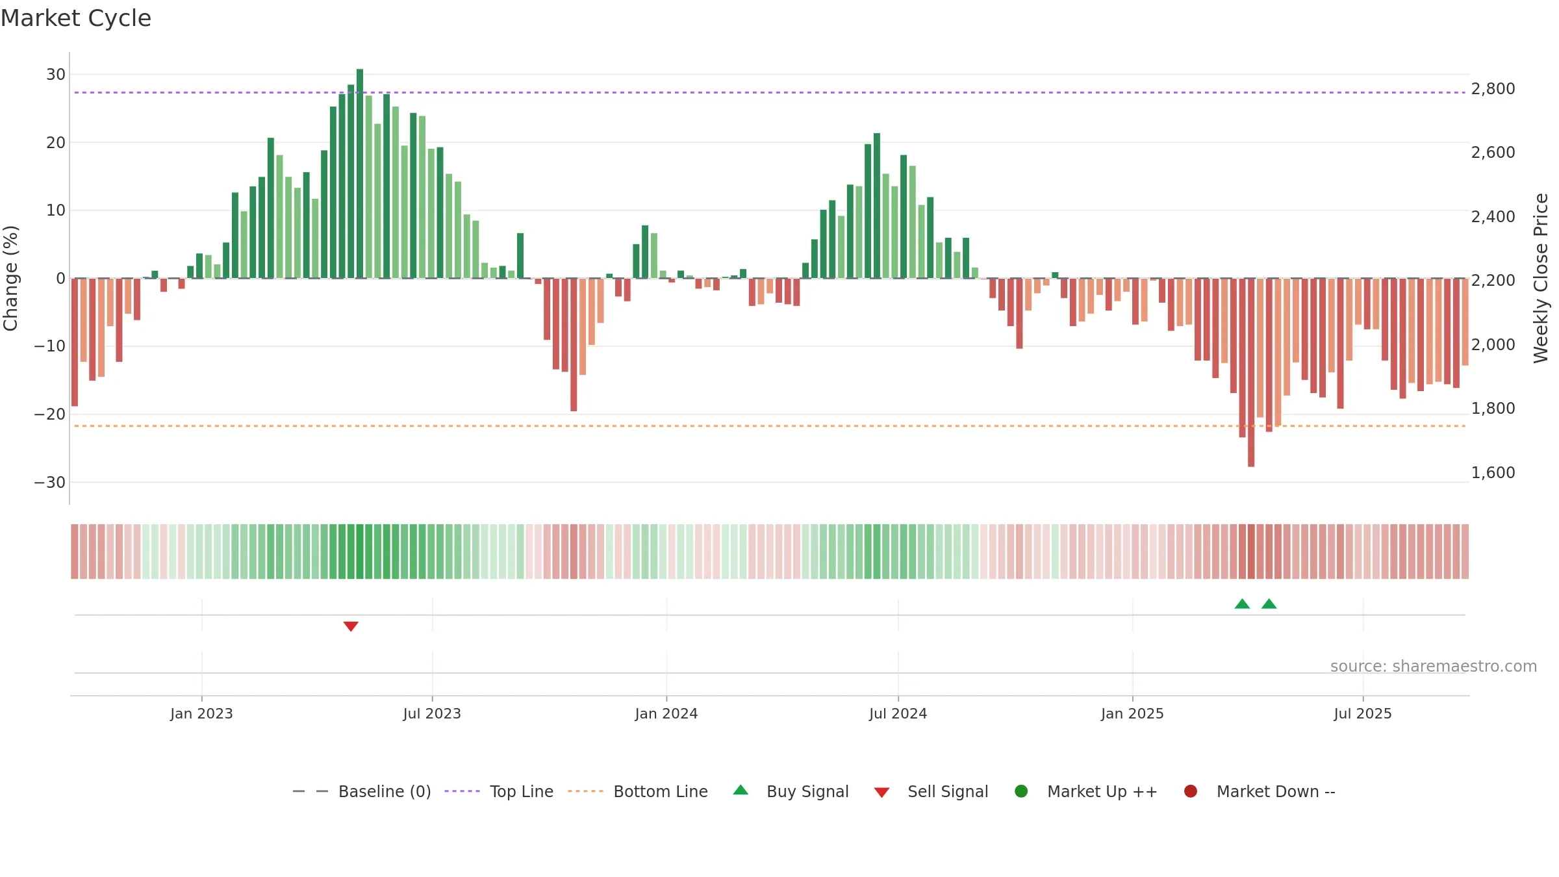Viewport: 1559px width, 877px height.
Task: Click the −30 percent axis label
Action: click(50, 482)
